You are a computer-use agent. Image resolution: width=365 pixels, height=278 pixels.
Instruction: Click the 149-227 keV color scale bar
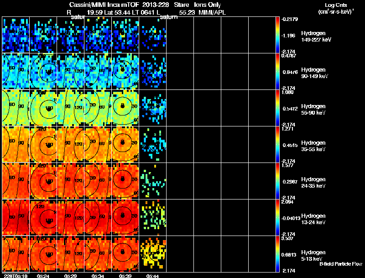tap(277, 35)
